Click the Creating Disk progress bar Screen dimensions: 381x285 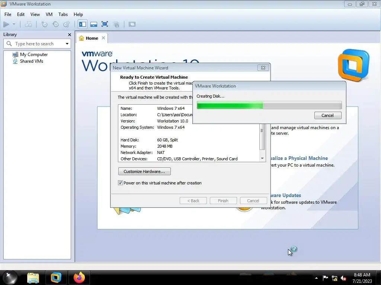(x=269, y=105)
